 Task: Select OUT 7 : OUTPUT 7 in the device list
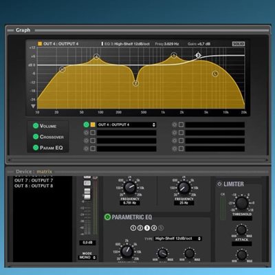[34, 180]
